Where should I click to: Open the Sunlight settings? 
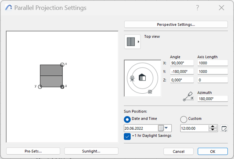[91, 151]
